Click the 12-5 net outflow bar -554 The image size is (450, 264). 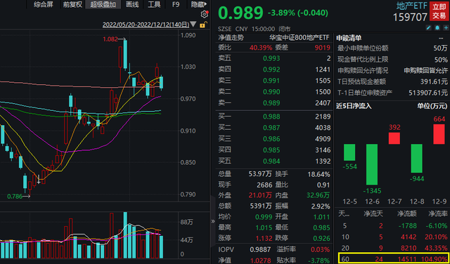click(349, 152)
